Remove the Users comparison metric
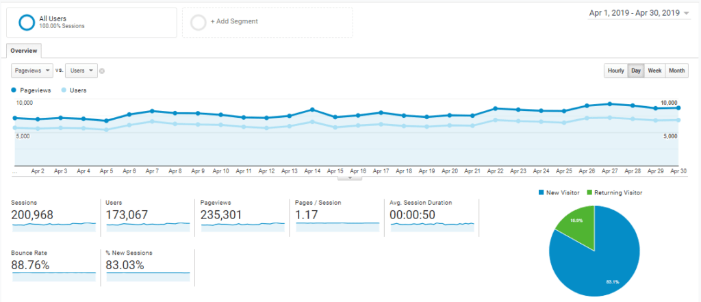Viewport: 701px width, 302px height. coord(102,71)
